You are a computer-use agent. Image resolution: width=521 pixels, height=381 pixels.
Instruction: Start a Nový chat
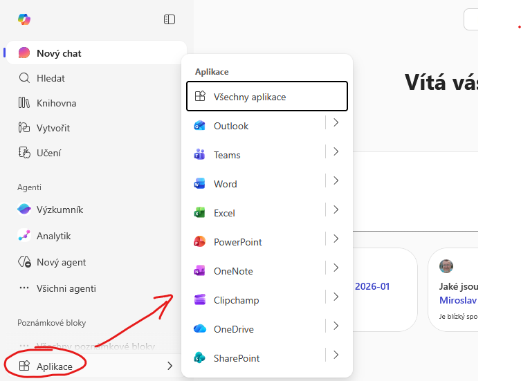point(58,53)
